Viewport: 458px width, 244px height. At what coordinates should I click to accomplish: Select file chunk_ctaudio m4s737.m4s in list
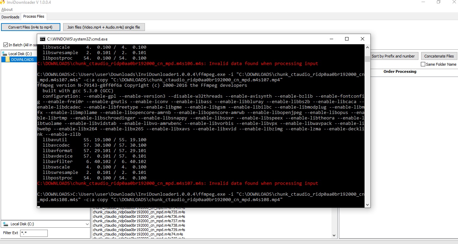tap(139, 221)
